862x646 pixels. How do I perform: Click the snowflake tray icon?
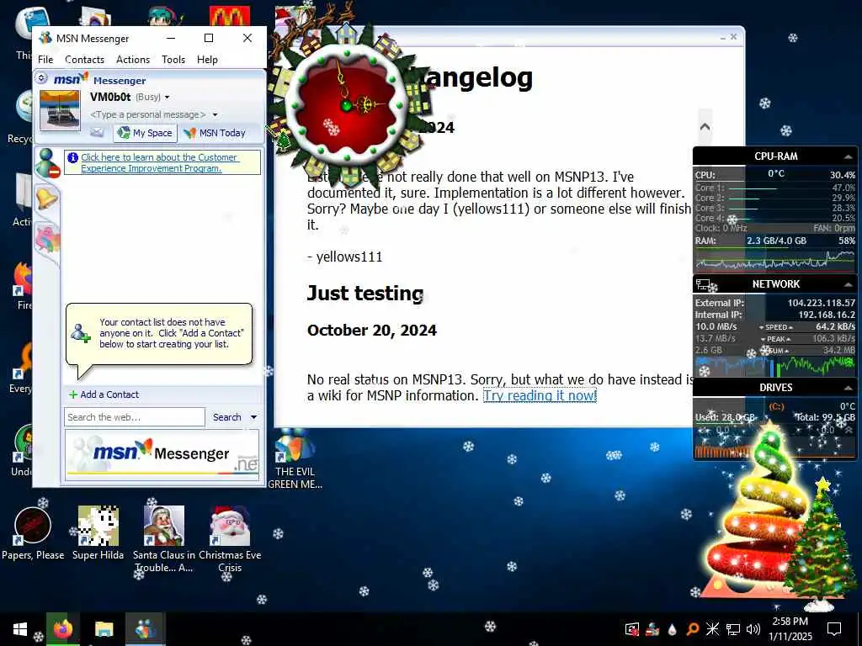click(x=712, y=629)
